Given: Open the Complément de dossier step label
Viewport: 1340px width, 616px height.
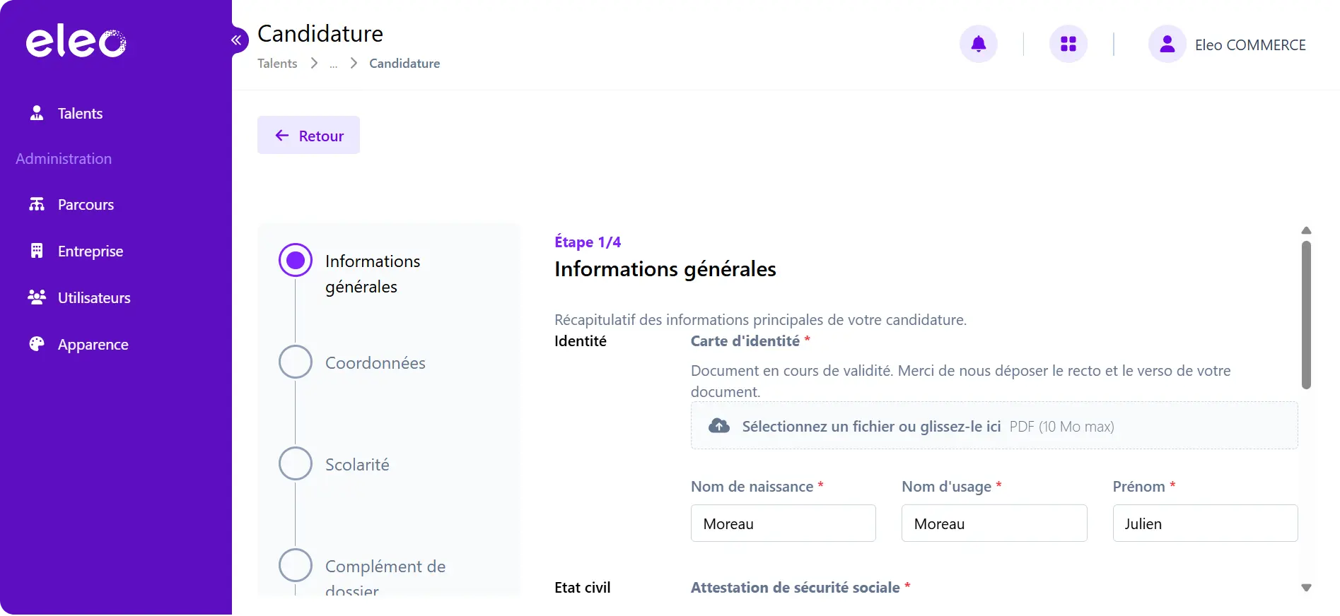Looking at the screenshot, I should pos(385,578).
